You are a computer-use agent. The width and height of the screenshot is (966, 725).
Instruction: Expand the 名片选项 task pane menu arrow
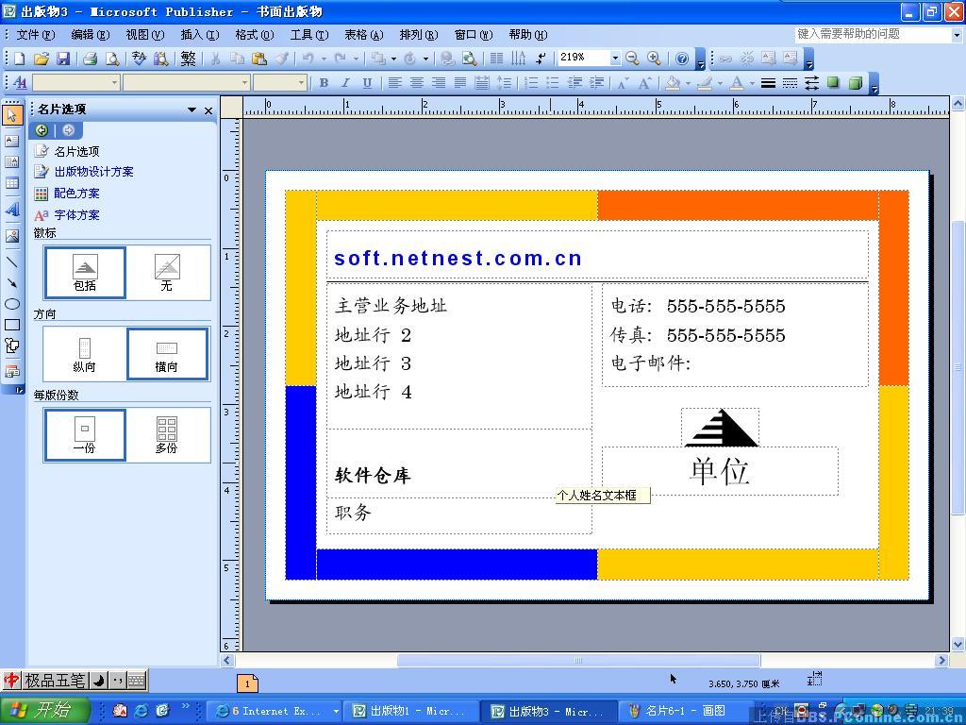[192, 110]
